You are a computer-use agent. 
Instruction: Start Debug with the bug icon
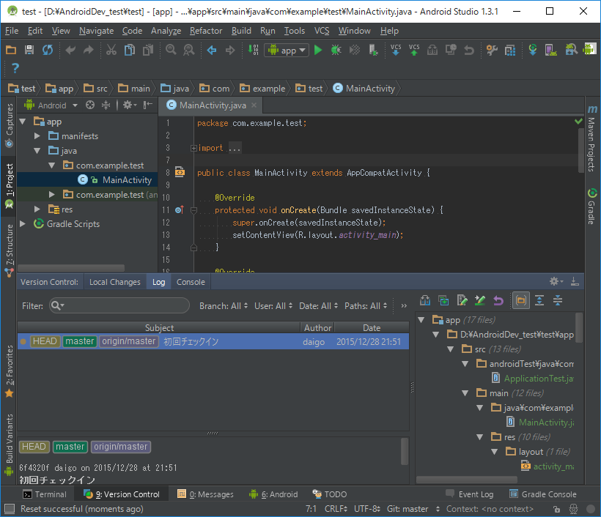pos(336,50)
